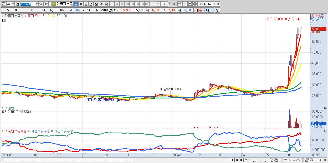Open the interval combo box dropdown
Viewport: 328px width, 163px height.
158,4
